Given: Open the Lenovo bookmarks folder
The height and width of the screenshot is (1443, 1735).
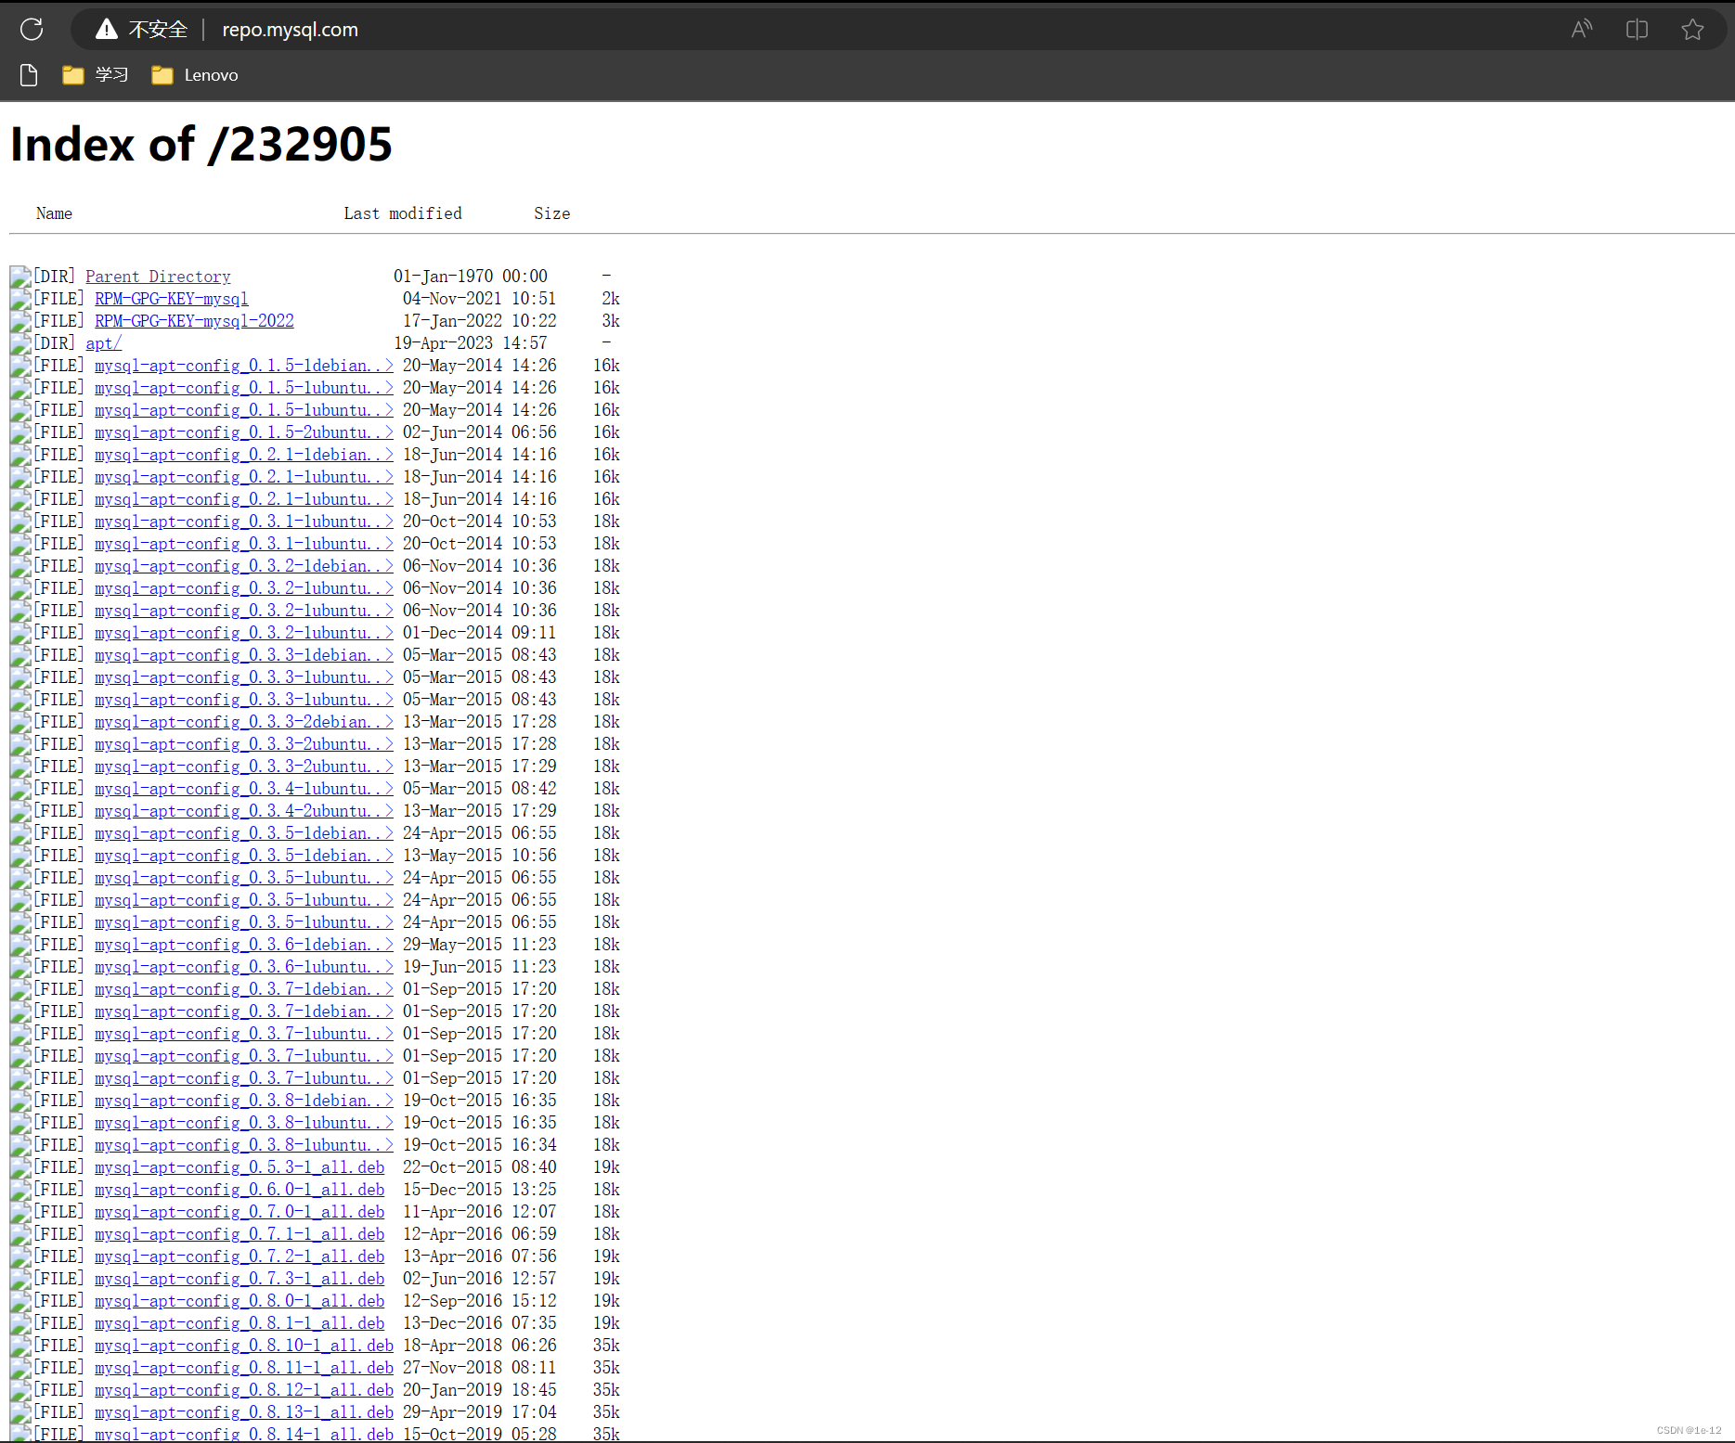Looking at the screenshot, I should click(195, 75).
